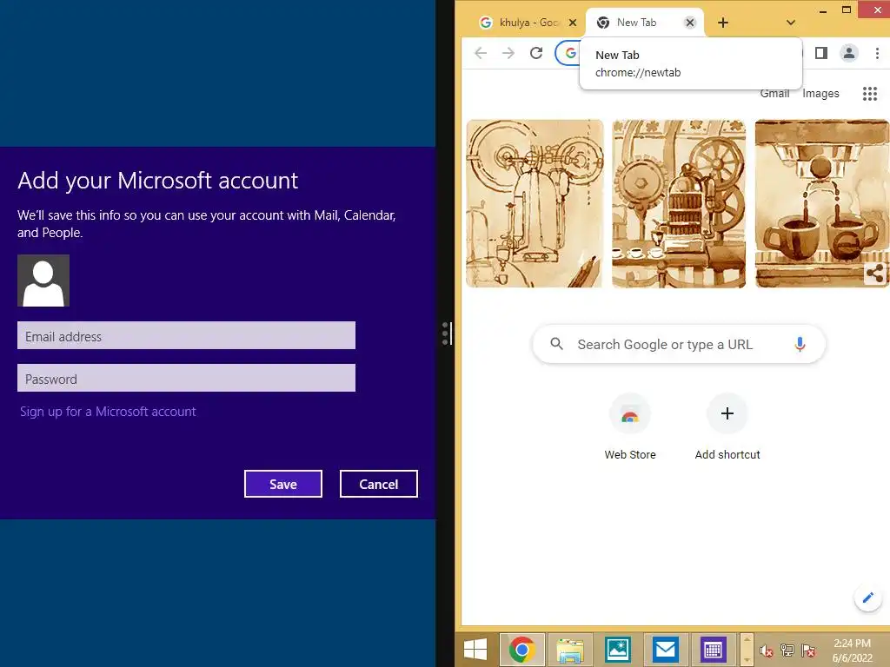Click the voice search microphone
This screenshot has width=890, height=667.
(x=800, y=344)
